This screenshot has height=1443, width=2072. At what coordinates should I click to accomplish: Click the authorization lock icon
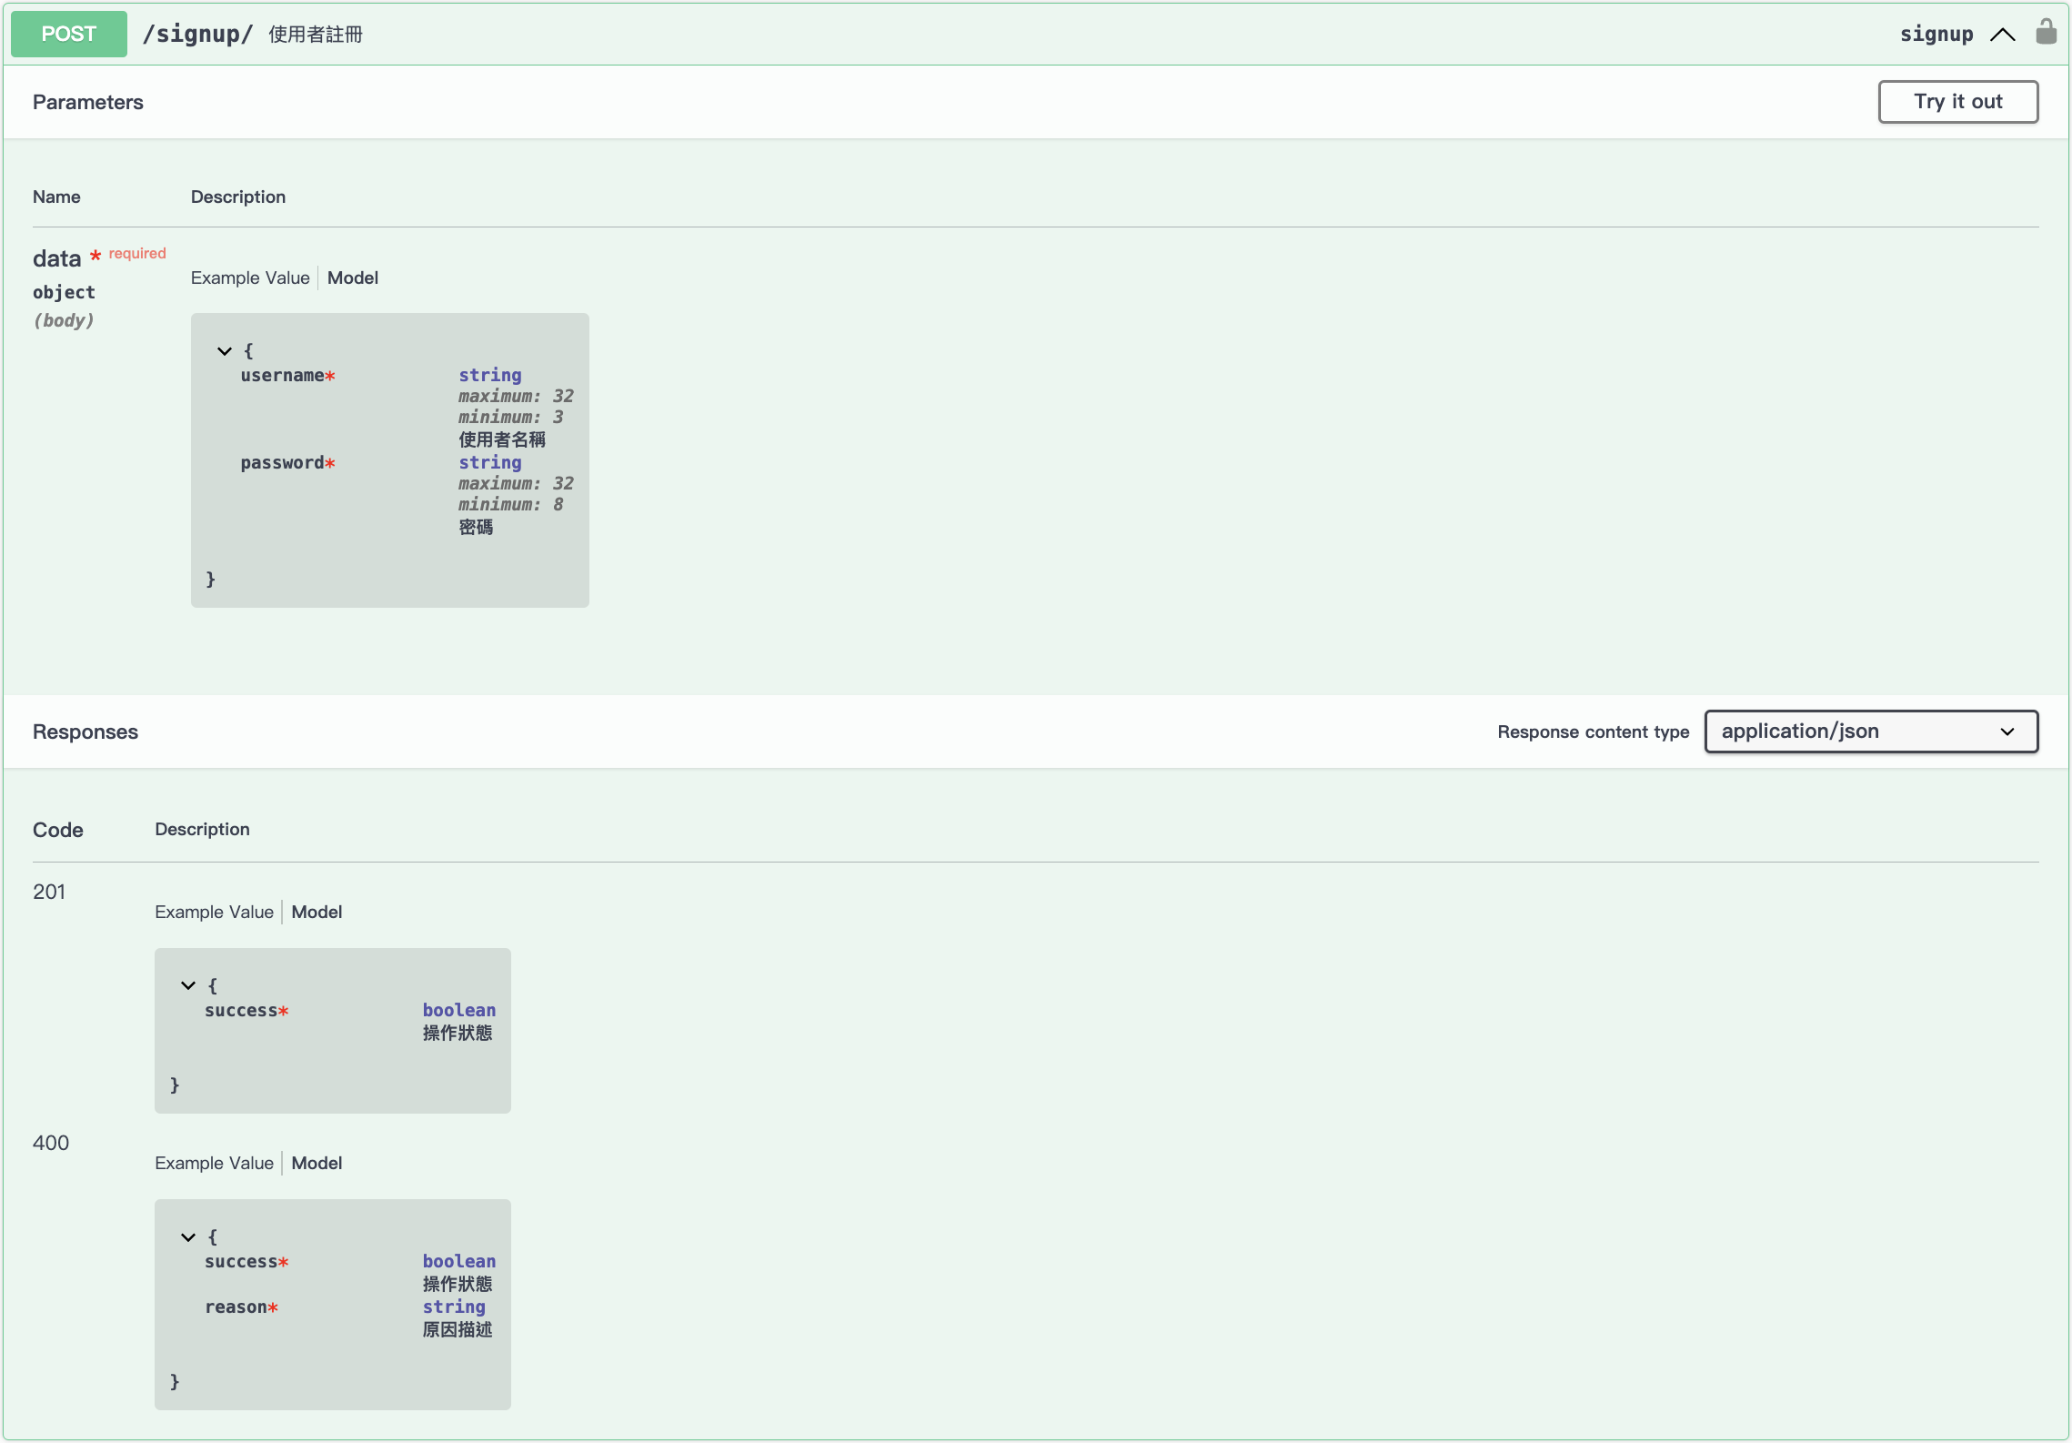pos(2046,32)
